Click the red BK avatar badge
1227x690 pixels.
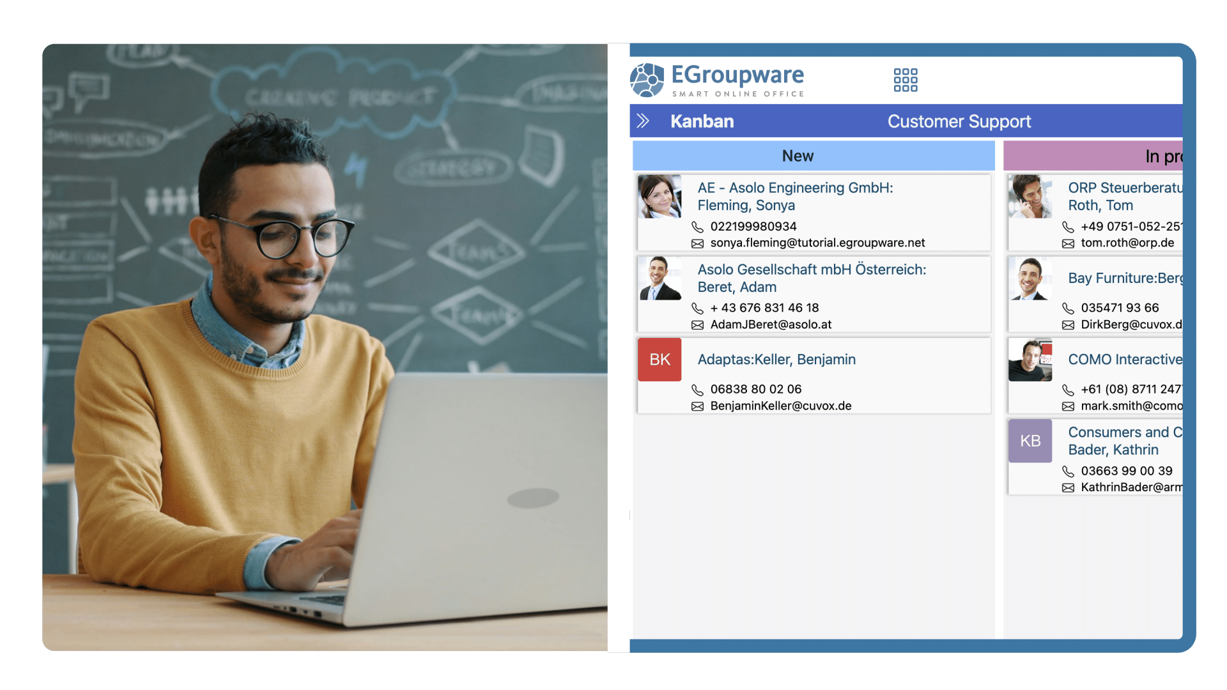click(660, 360)
